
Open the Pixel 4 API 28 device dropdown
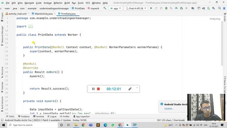136,8
